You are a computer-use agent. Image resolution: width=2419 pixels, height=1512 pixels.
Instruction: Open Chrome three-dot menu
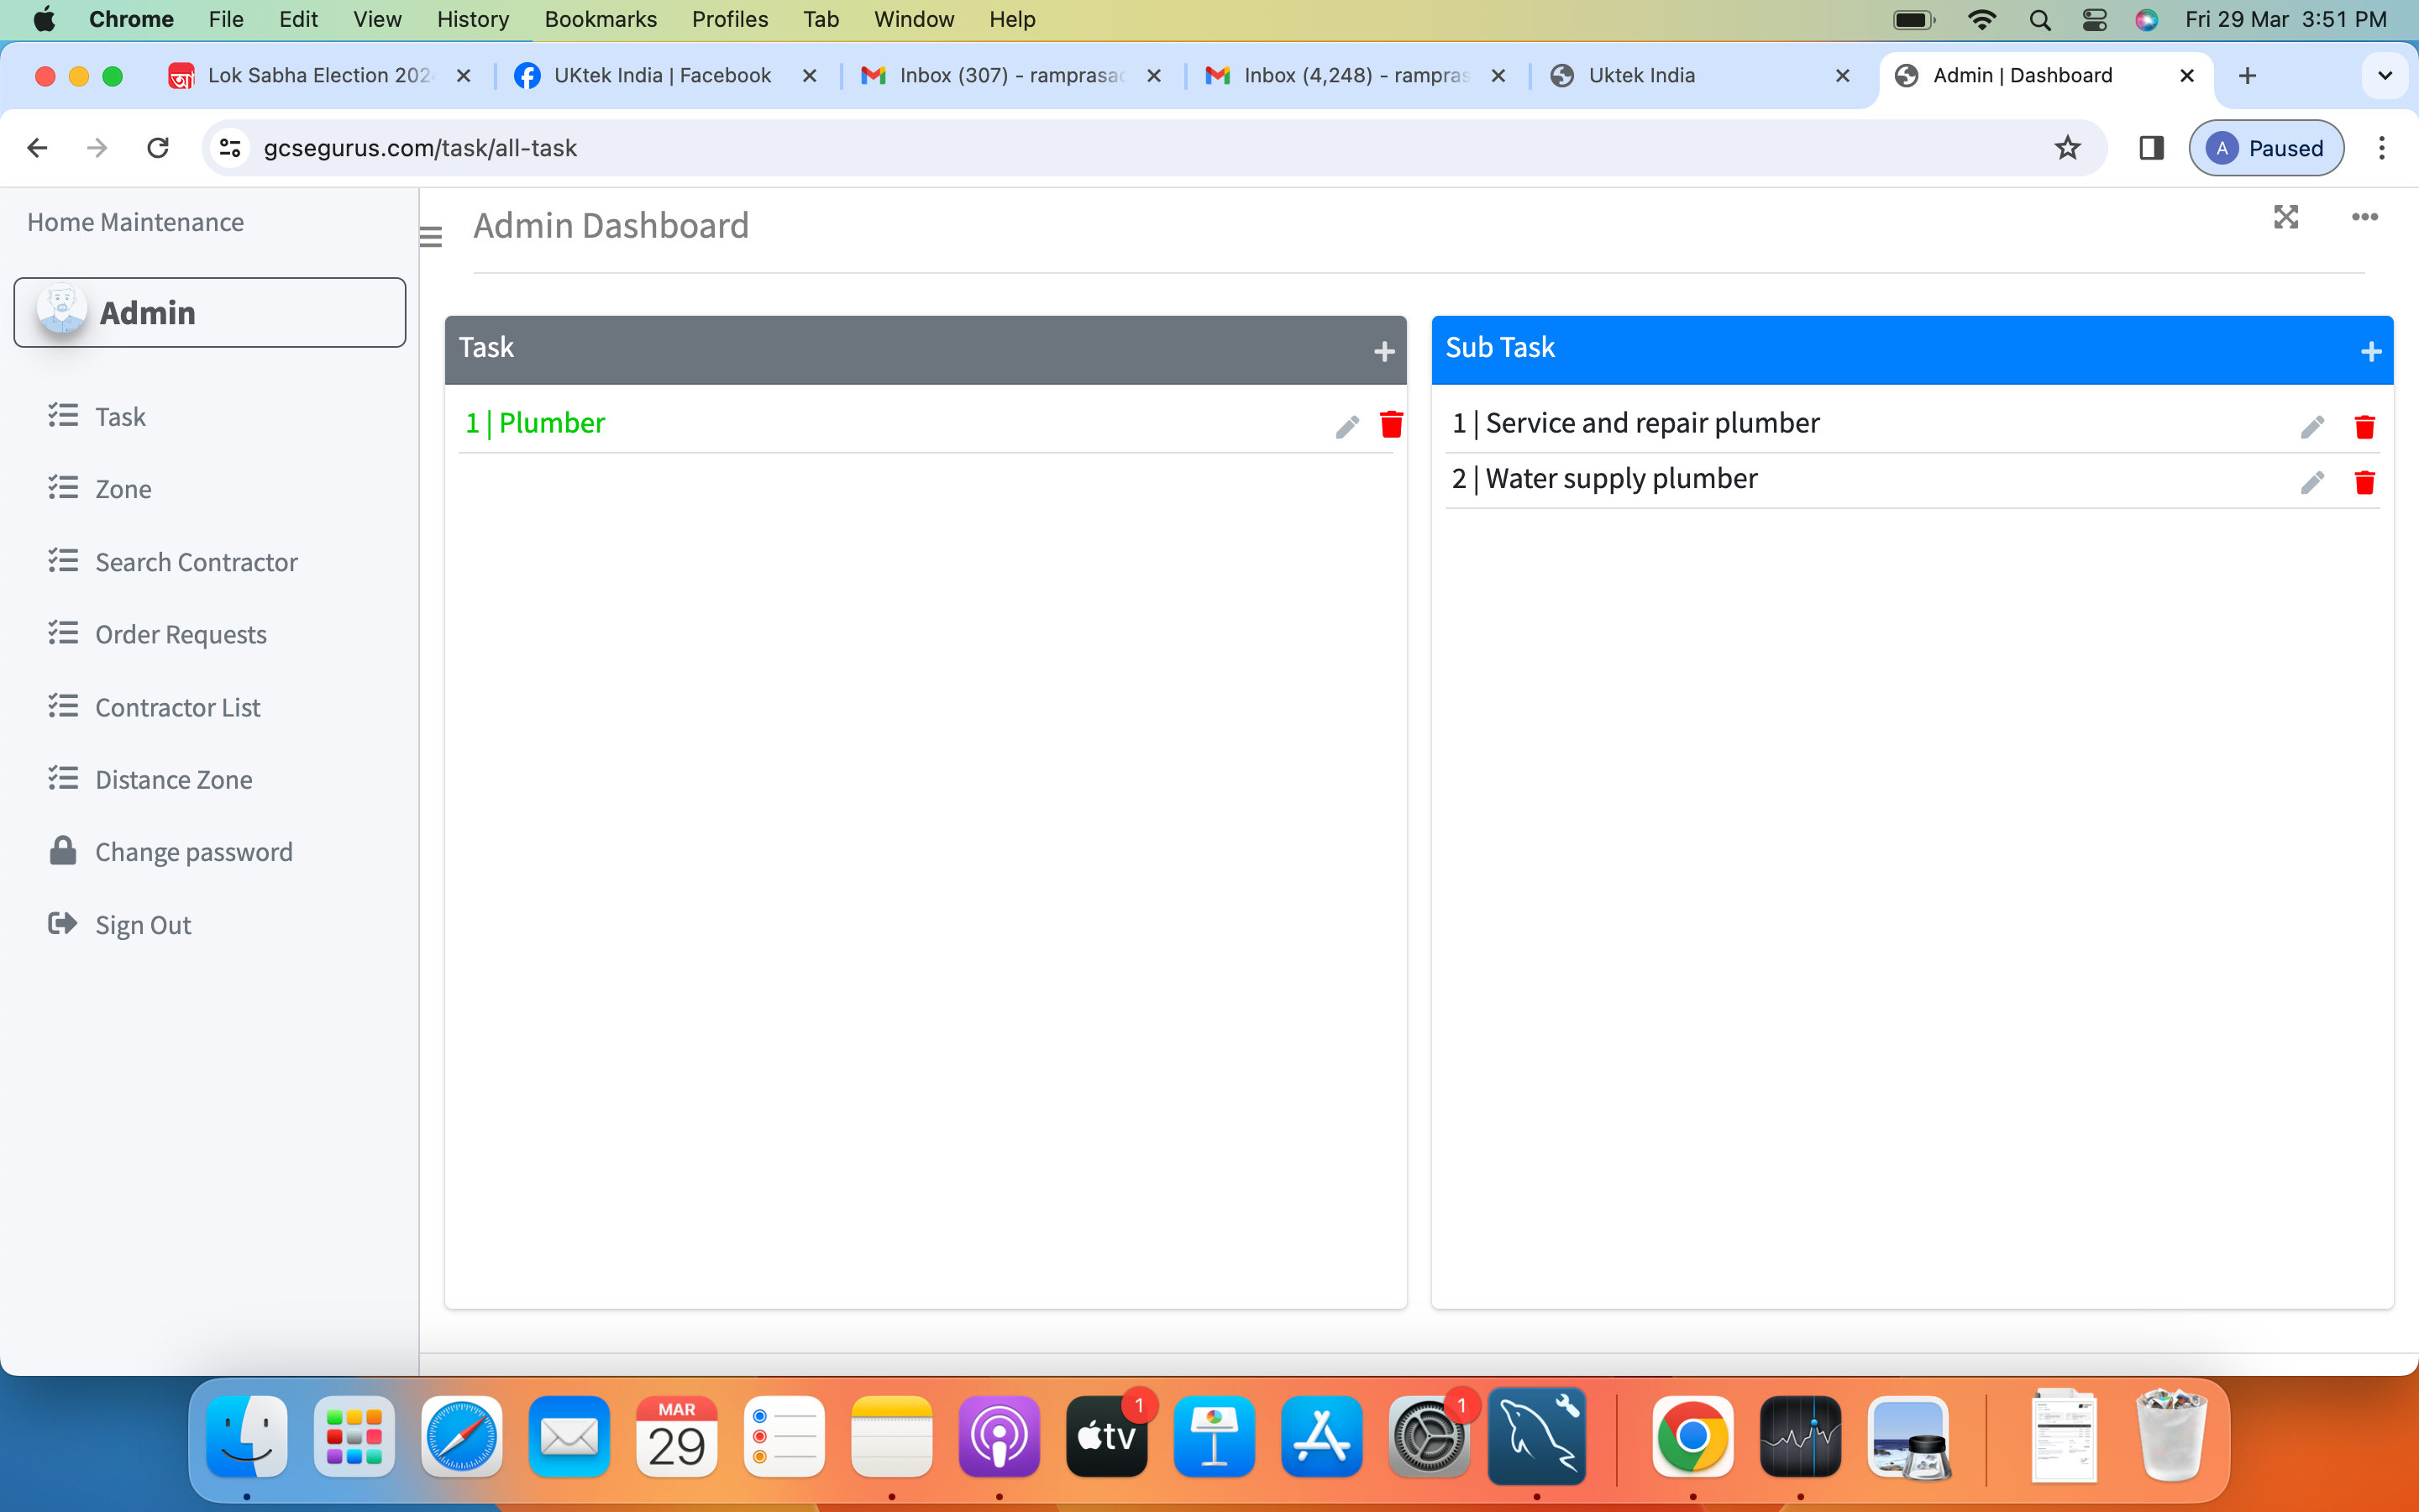pos(2381,148)
